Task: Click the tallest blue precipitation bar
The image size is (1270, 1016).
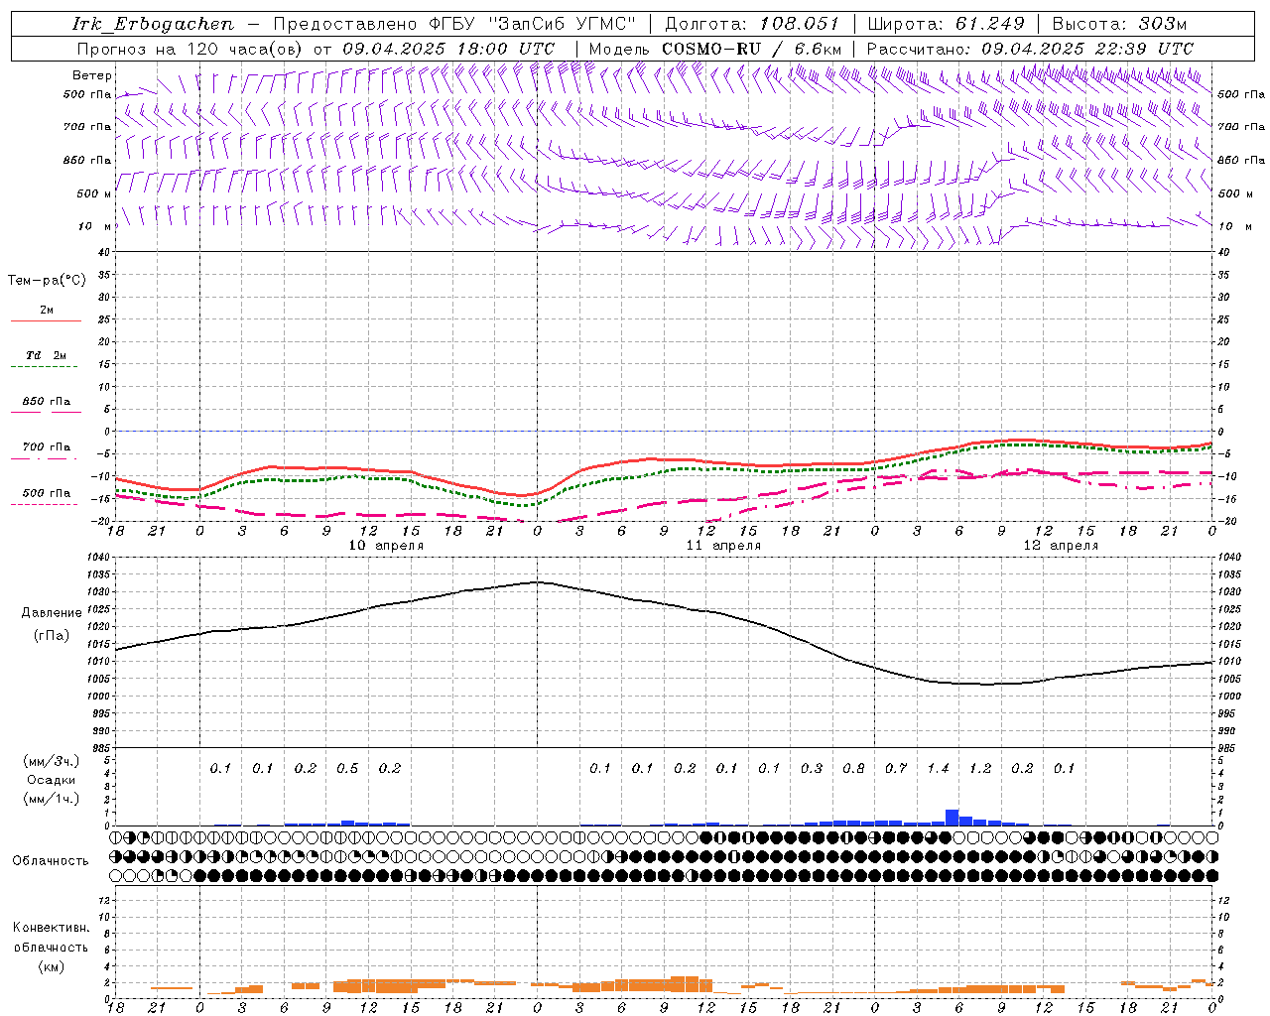Action: [952, 818]
